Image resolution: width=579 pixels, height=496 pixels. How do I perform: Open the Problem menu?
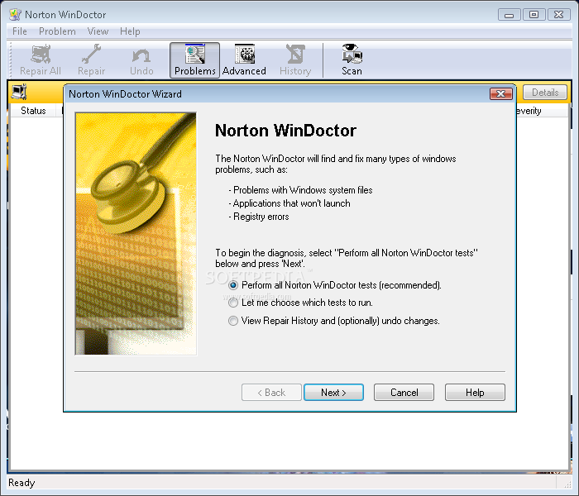[x=57, y=31]
